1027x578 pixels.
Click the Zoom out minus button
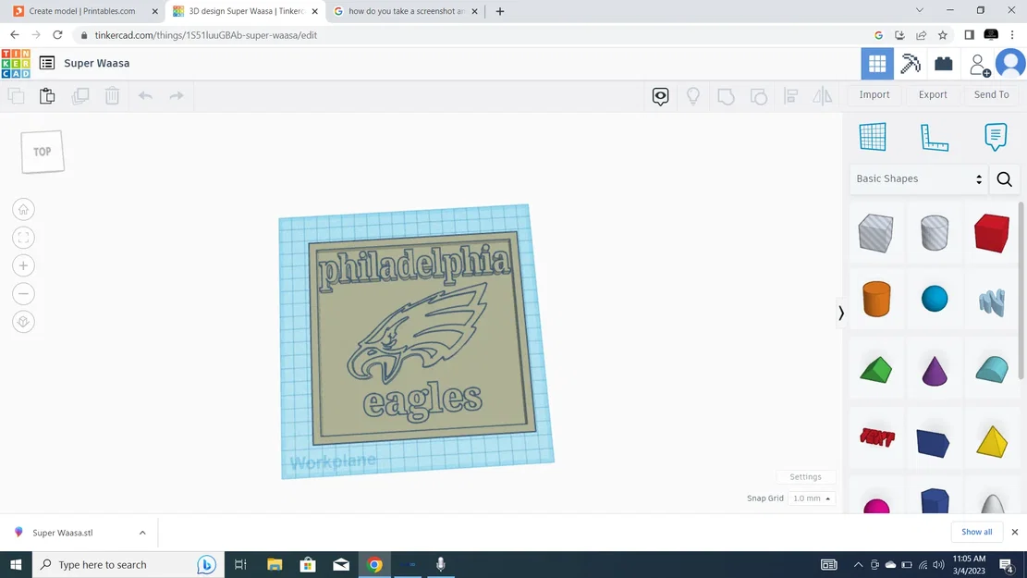point(24,293)
